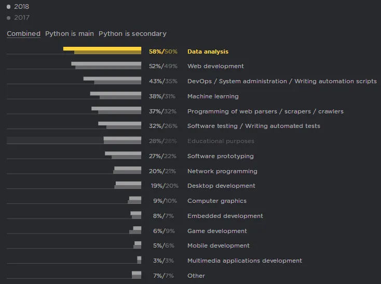Click the Desktop development bar
381x284 pixels.
click(x=129, y=185)
